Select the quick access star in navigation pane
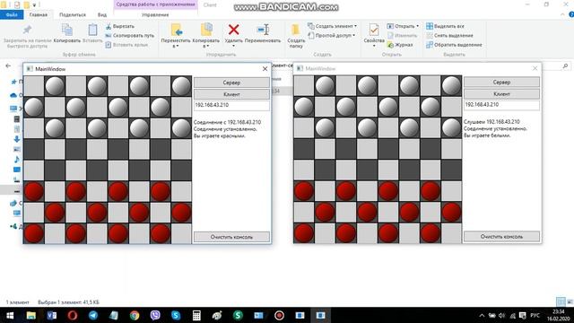 pos(14,82)
